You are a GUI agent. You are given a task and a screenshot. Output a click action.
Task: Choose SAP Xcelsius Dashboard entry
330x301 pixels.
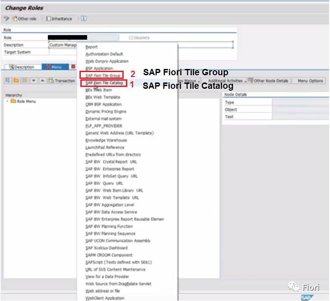click(106, 248)
